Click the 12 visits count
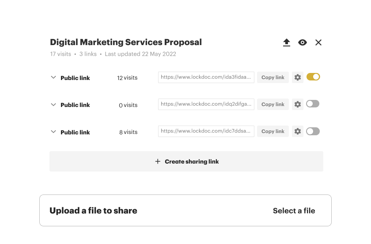The width and height of the screenshot is (371, 244). point(127,78)
